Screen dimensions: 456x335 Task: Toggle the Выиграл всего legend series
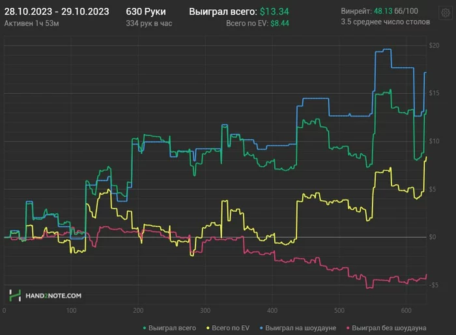pyautogui.click(x=172, y=328)
